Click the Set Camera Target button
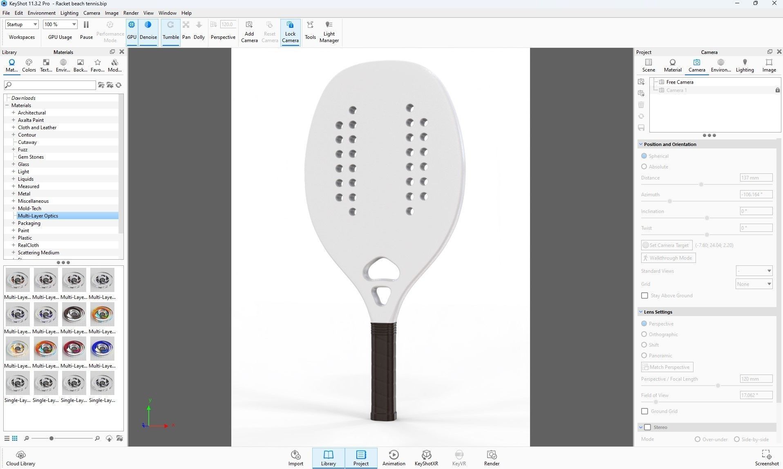The image size is (783, 469). pyautogui.click(x=667, y=245)
